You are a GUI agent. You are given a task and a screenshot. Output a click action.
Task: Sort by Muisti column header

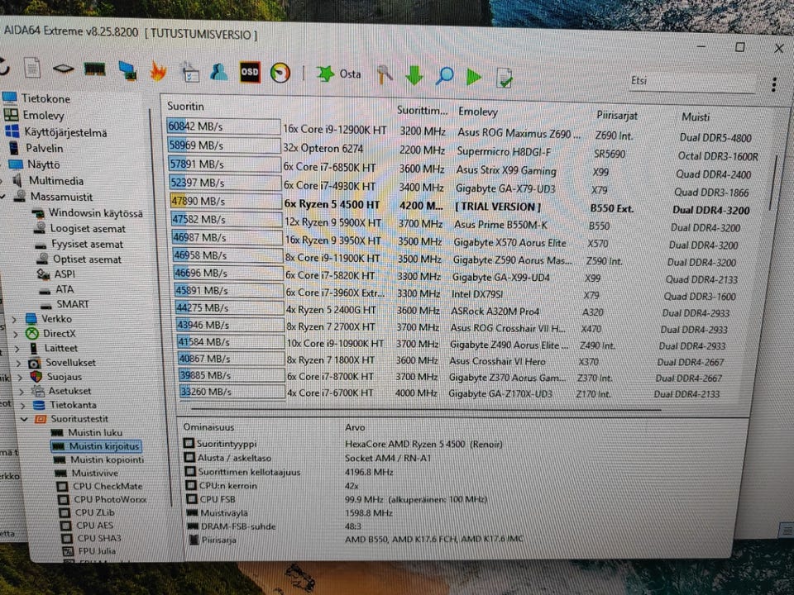click(696, 117)
